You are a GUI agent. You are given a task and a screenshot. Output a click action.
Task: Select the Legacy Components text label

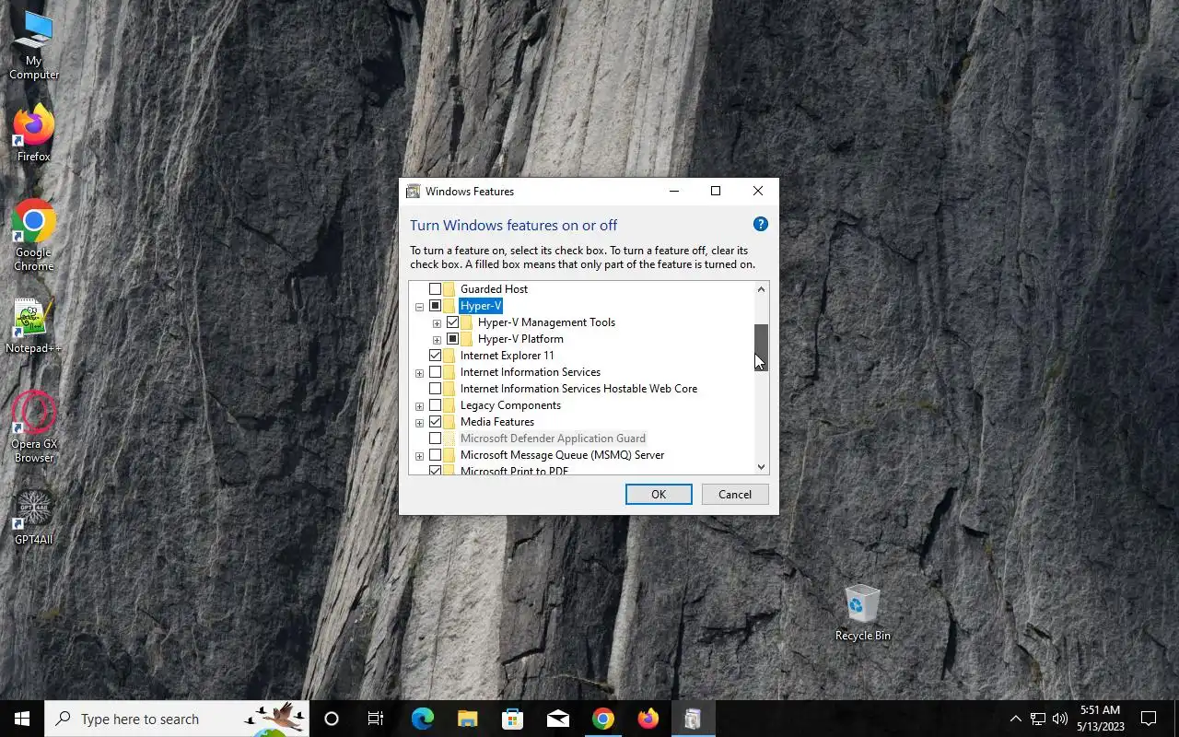[510, 405]
